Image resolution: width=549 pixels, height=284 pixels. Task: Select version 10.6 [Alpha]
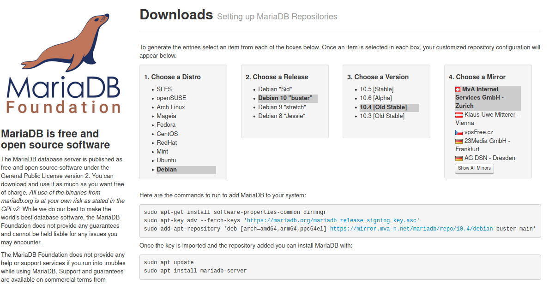pos(376,98)
